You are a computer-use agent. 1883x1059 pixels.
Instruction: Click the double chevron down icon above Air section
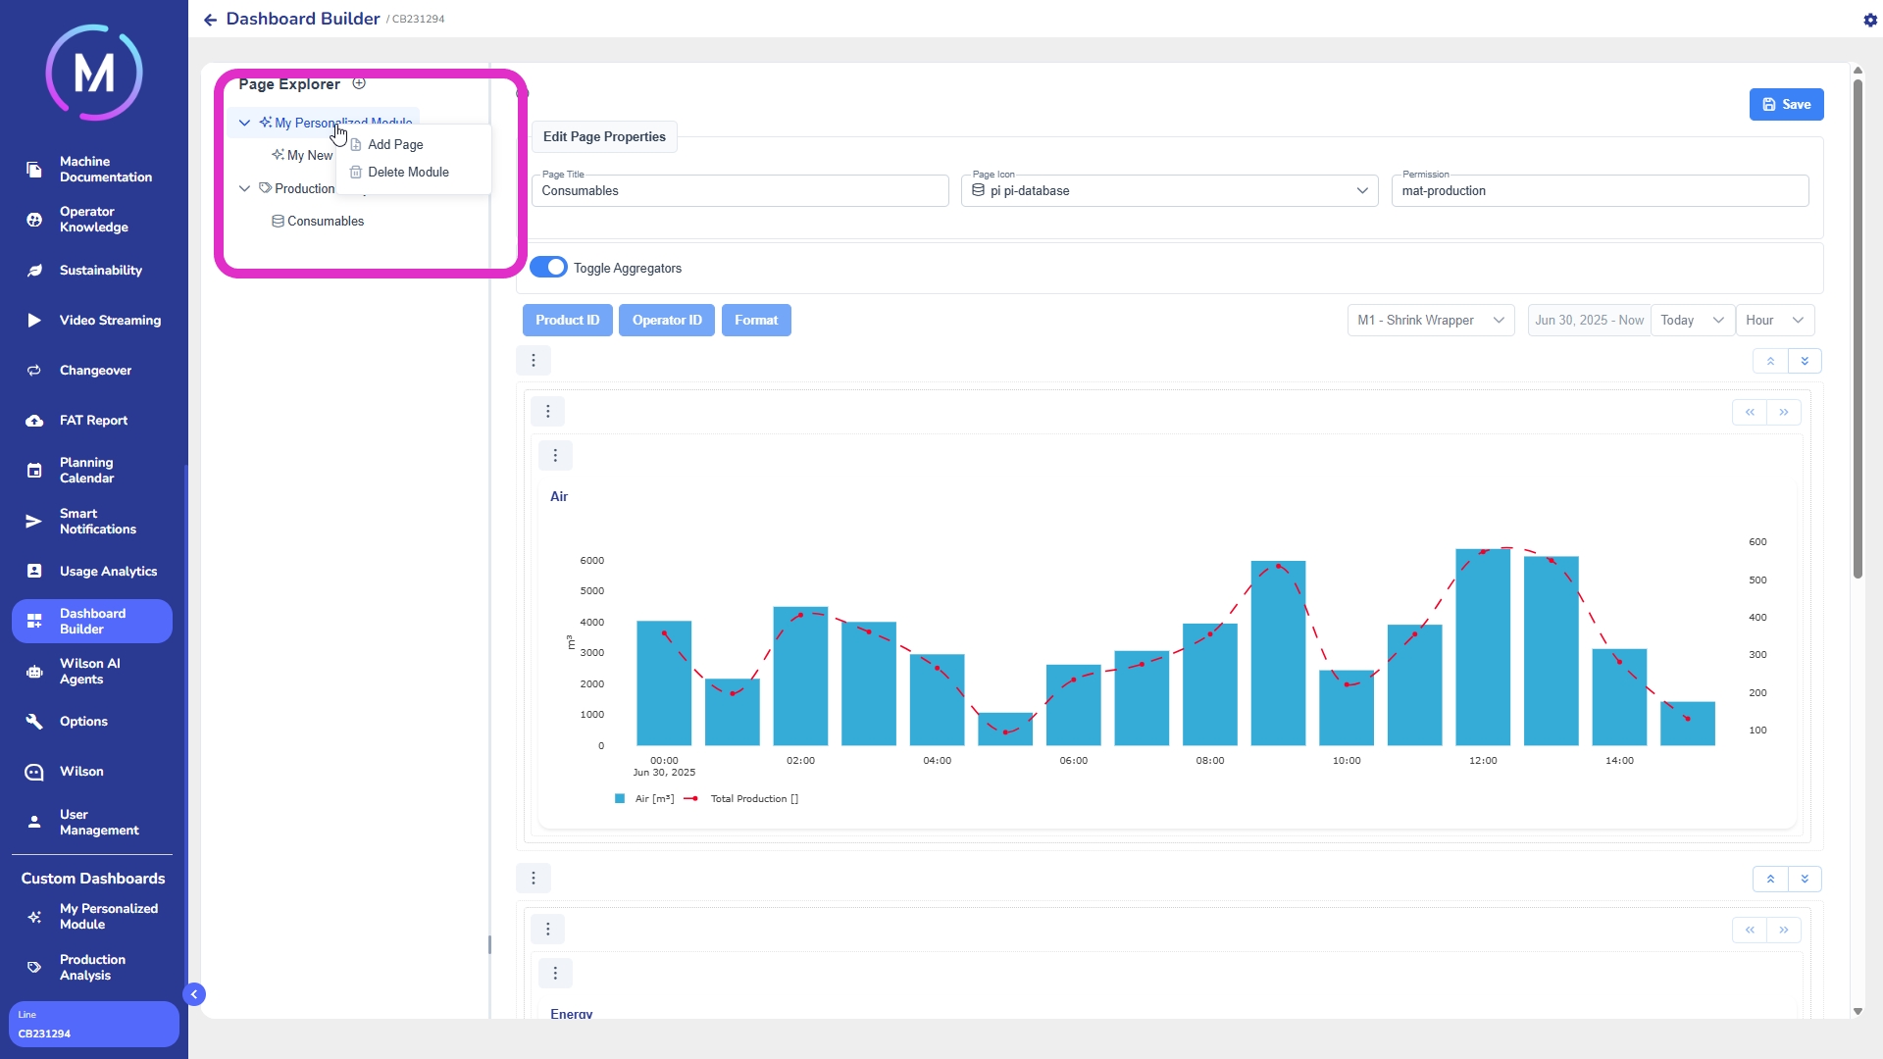pyautogui.click(x=1805, y=361)
